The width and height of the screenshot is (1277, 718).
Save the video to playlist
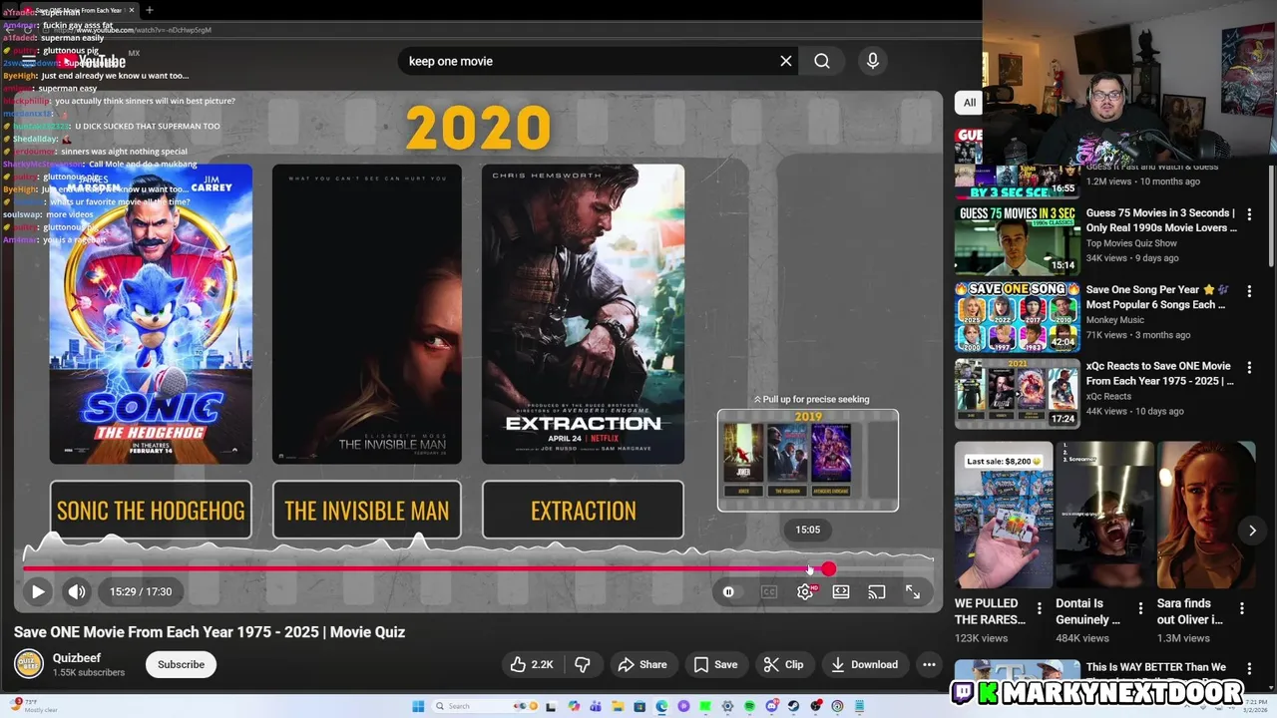[x=715, y=664]
